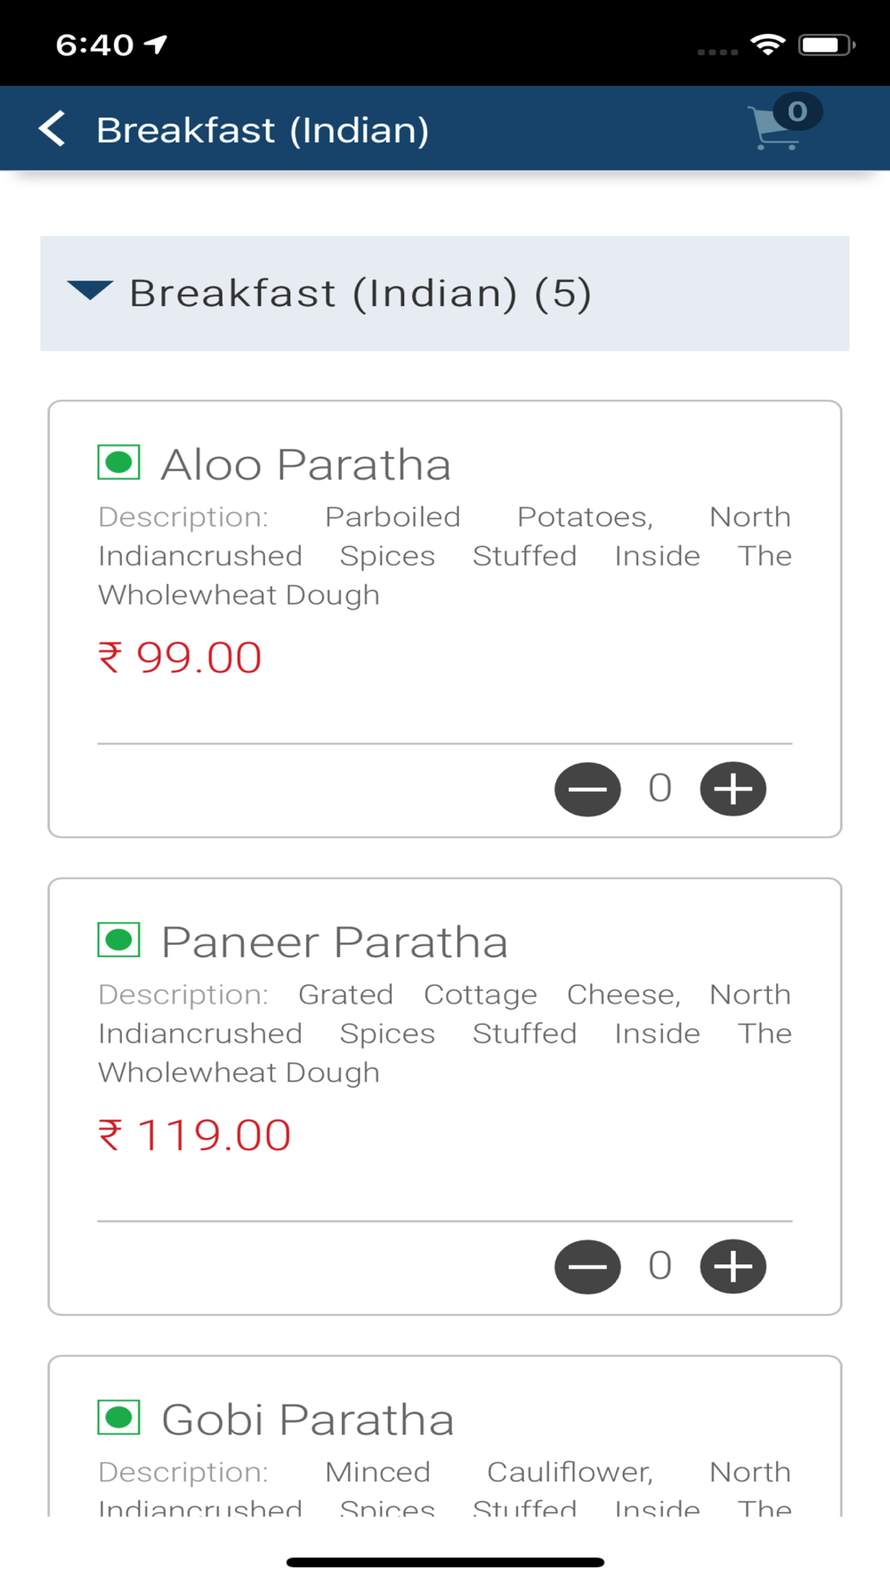Increase Aloo Paratha quantity with plus
This screenshot has width=890, height=1583.
pyautogui.click(x=732, y=789)
